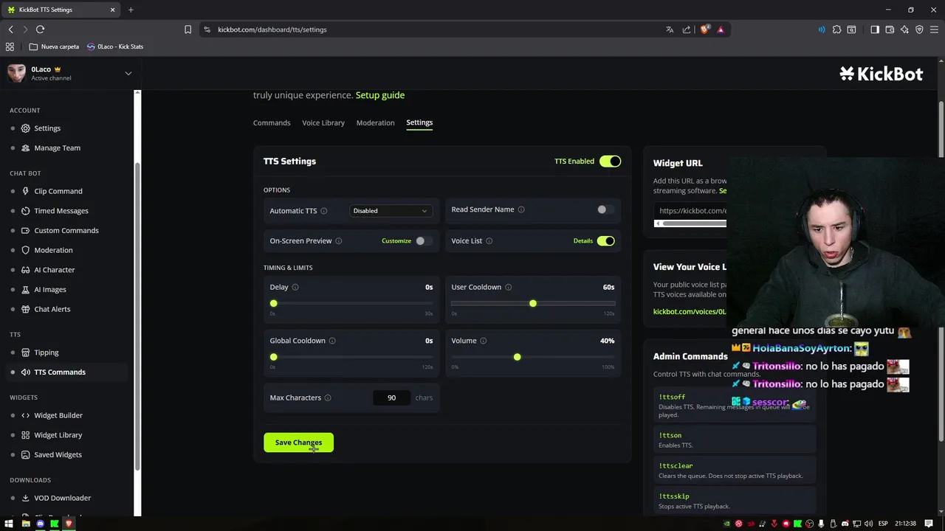
Task: Open Settings in the Account sidebar
Action: [x=47, y=128]
